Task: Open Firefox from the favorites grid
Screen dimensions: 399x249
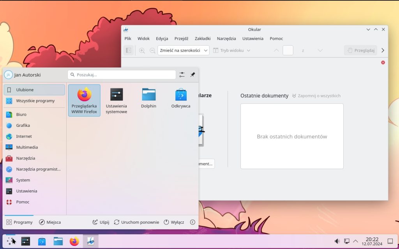Action: [x=84, y=100]
